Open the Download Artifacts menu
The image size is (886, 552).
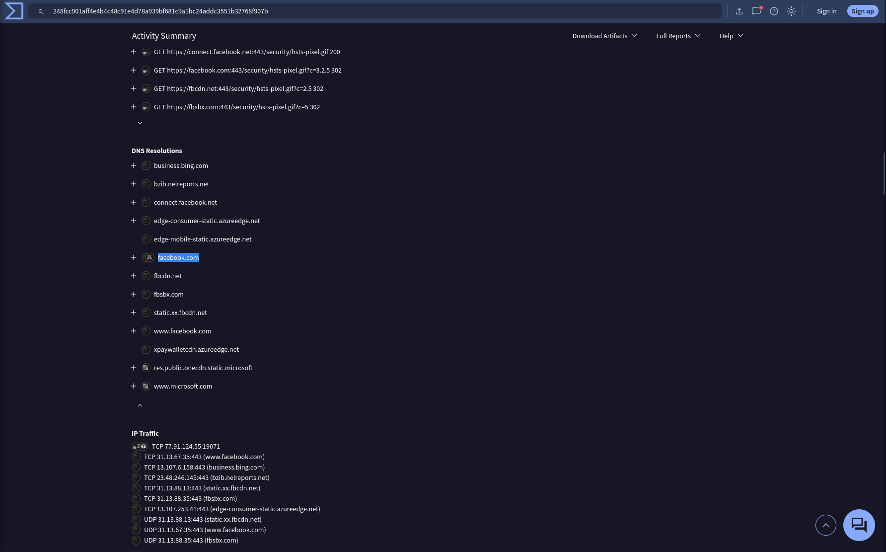coord(605,36)
